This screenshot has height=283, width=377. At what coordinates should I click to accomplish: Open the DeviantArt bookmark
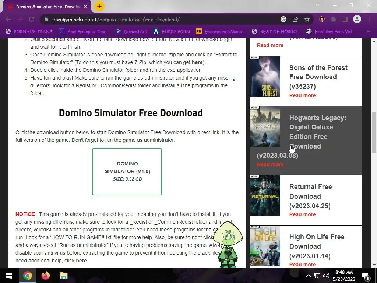131,32
